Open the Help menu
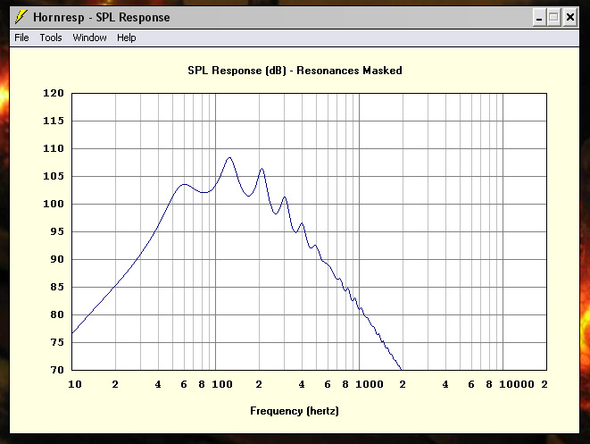Image resolution: width=590 pixels, height=444 pixels. tap(127, 38)
